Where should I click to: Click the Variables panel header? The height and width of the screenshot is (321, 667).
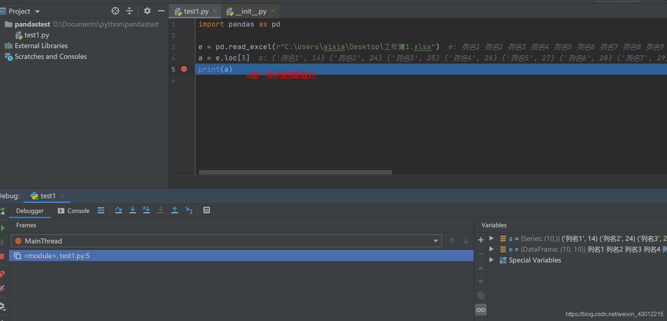click(x=494, y=225)
